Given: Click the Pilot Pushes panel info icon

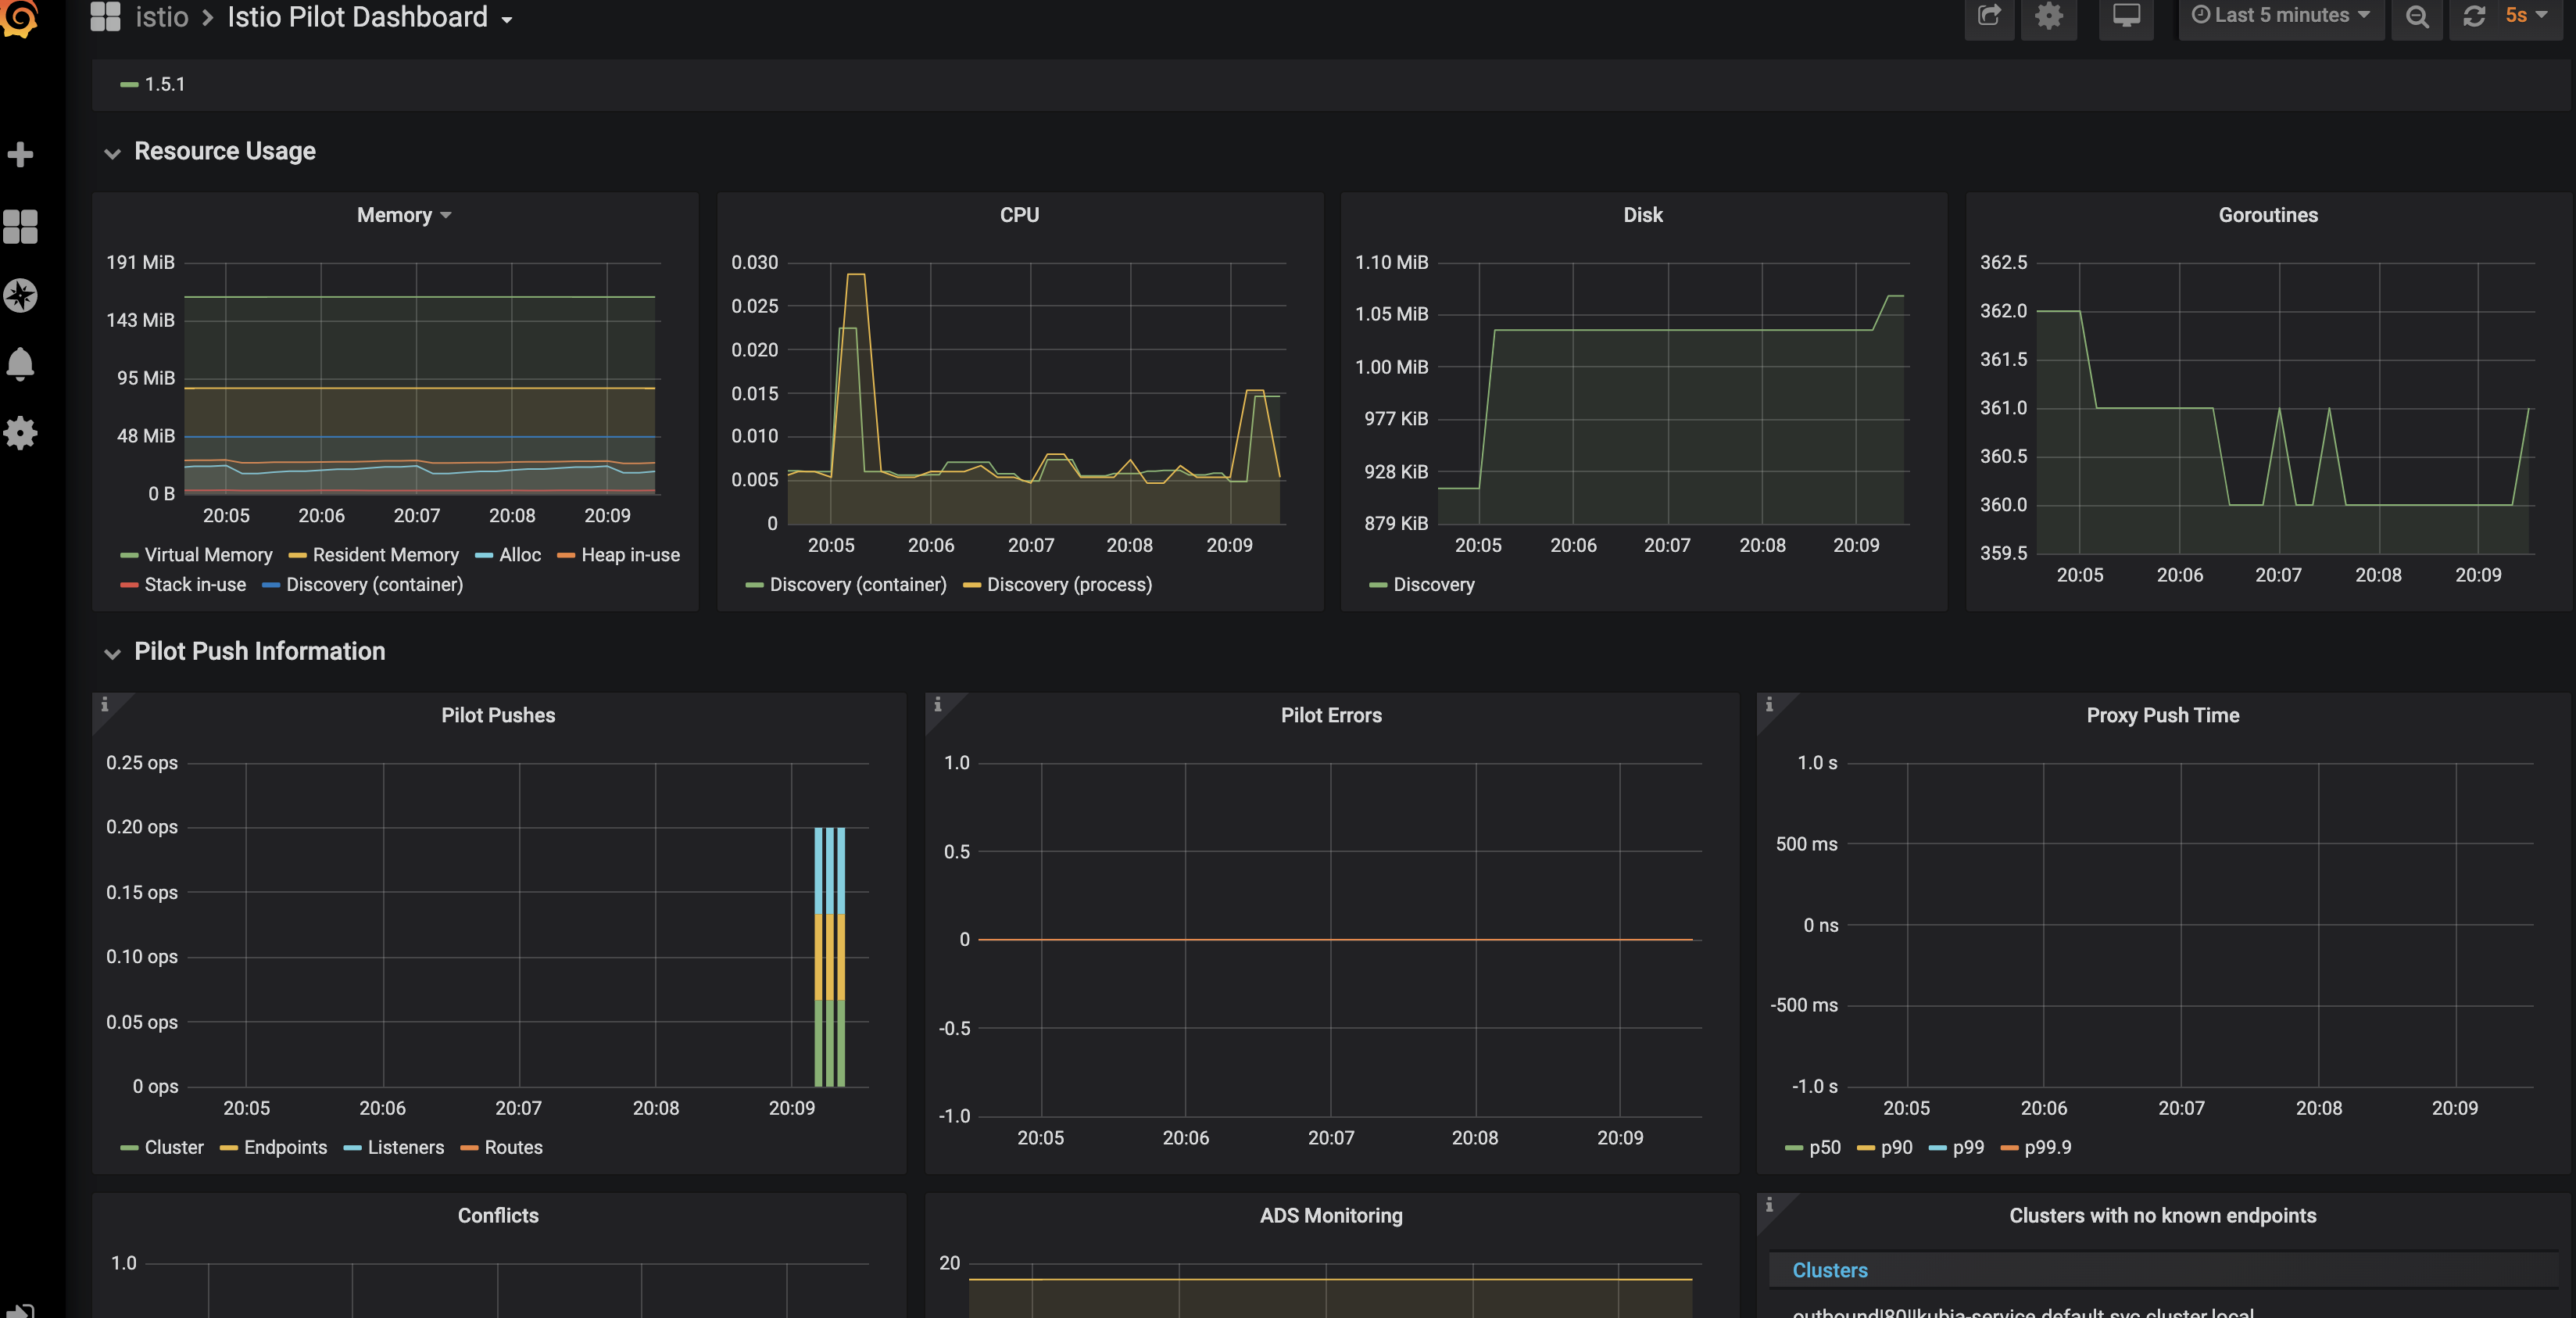Looking at the screenshot, I should coord(106,704).
